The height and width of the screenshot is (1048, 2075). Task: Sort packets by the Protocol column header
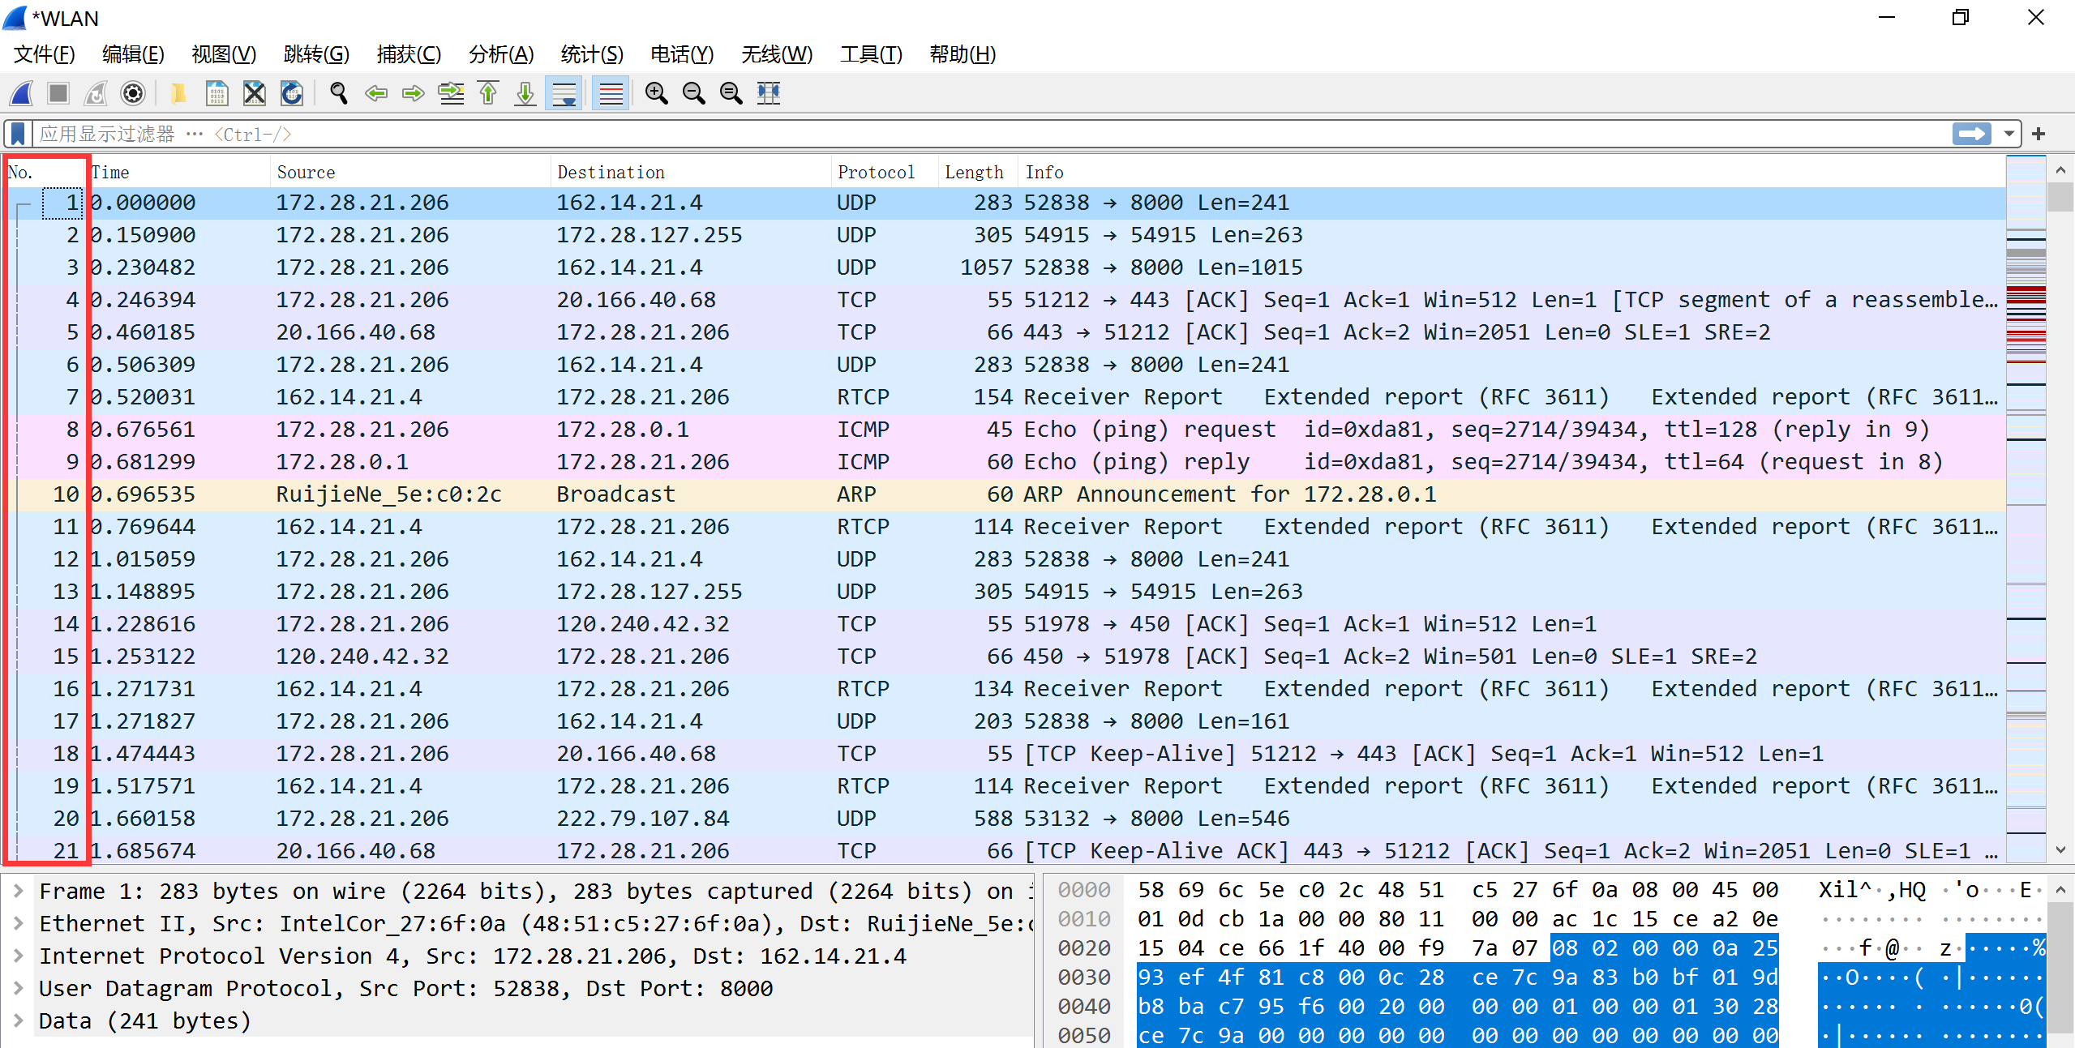pyautogui.click(x=876, y=172)
